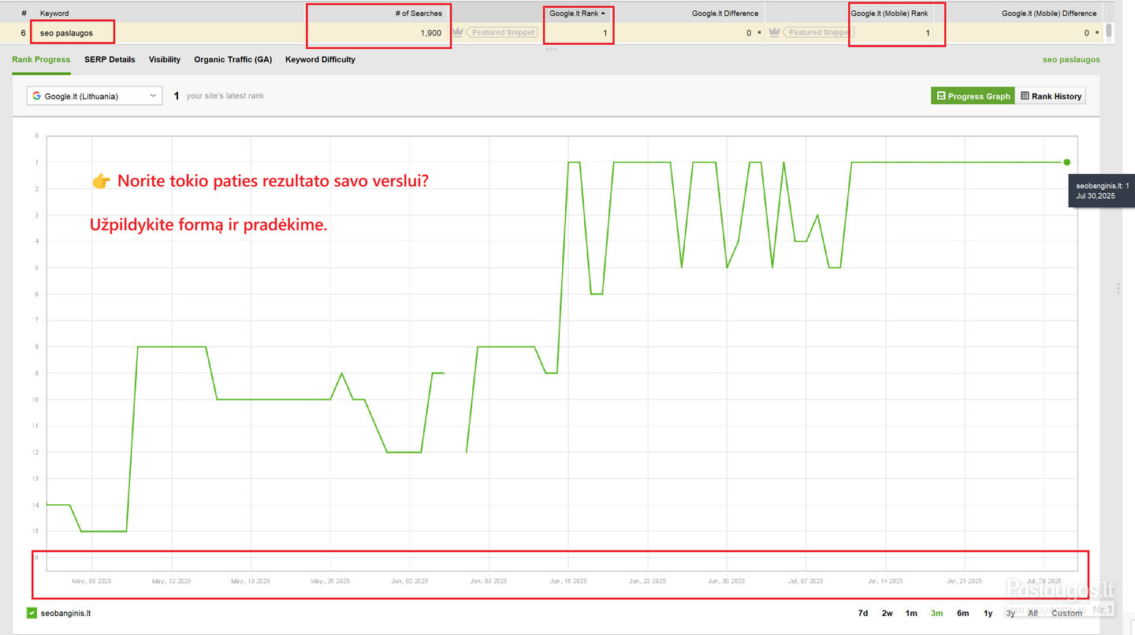
Task: Click the Google.lt Rank sort arrow
Action: click(604, 13)
